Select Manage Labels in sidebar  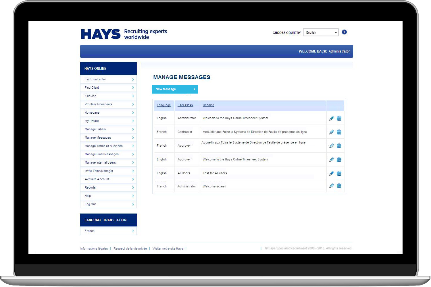pyautogui.click(x=108, y=129)
